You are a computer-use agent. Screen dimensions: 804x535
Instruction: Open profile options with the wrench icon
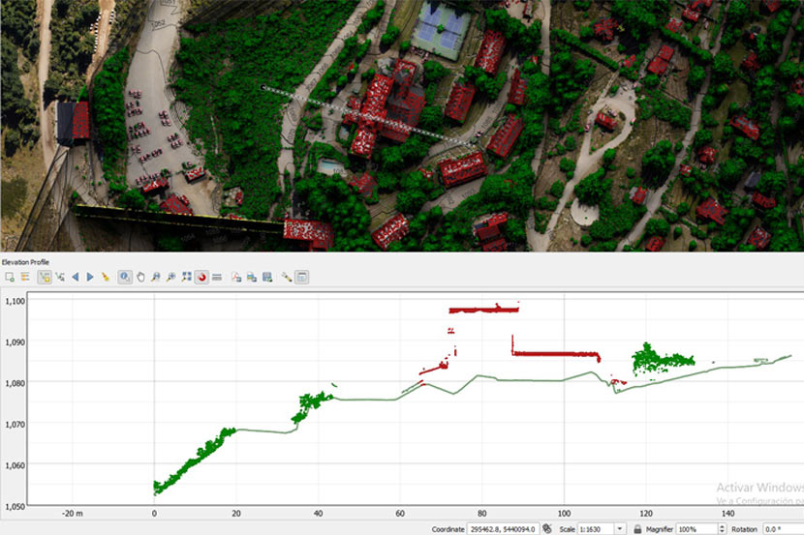287,277
